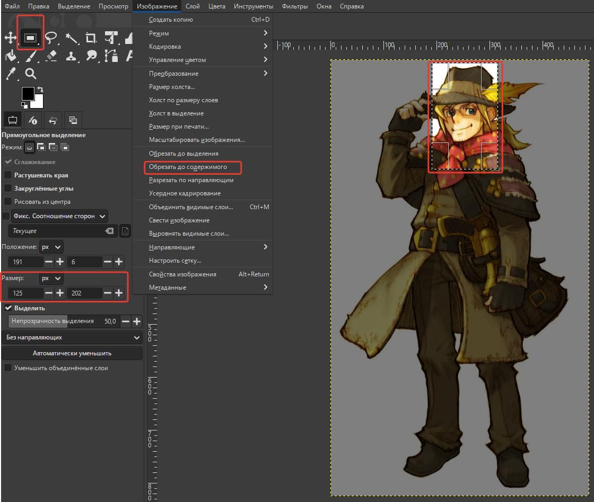Decrease the height value 202
This screenshot has height=502, width=594.
click(x=108, y=293)
